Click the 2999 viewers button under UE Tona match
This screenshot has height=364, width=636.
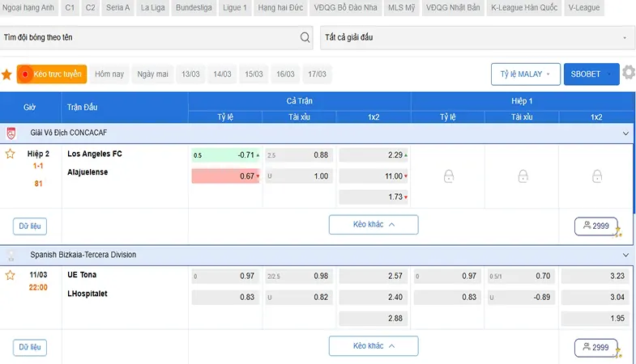(596, 348)
